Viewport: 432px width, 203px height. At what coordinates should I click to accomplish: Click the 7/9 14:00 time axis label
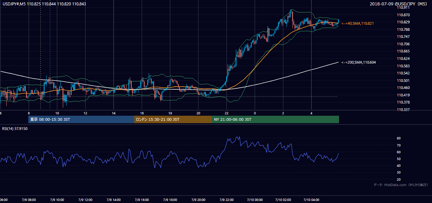[114, 200]
